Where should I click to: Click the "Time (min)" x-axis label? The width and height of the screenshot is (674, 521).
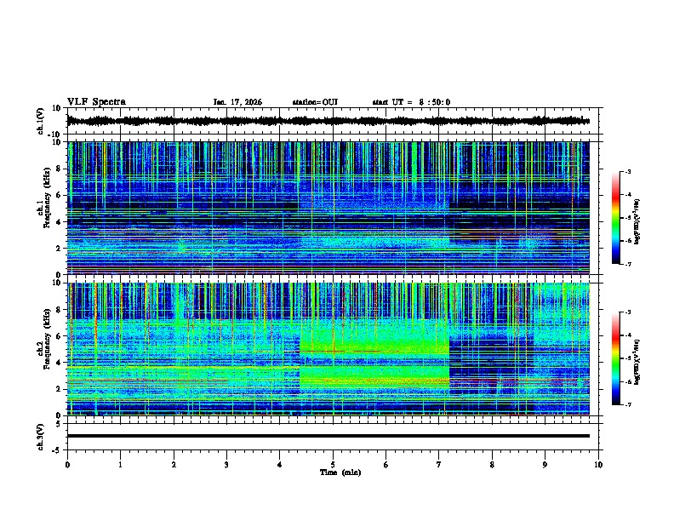point(340,472)
